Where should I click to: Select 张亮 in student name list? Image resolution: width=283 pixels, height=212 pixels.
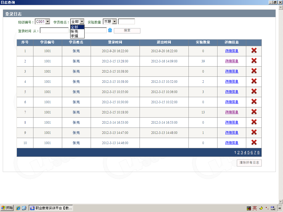(77, 31)
